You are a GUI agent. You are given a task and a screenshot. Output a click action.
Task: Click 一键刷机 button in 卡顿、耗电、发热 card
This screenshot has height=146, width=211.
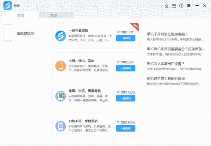coord(126,68)
